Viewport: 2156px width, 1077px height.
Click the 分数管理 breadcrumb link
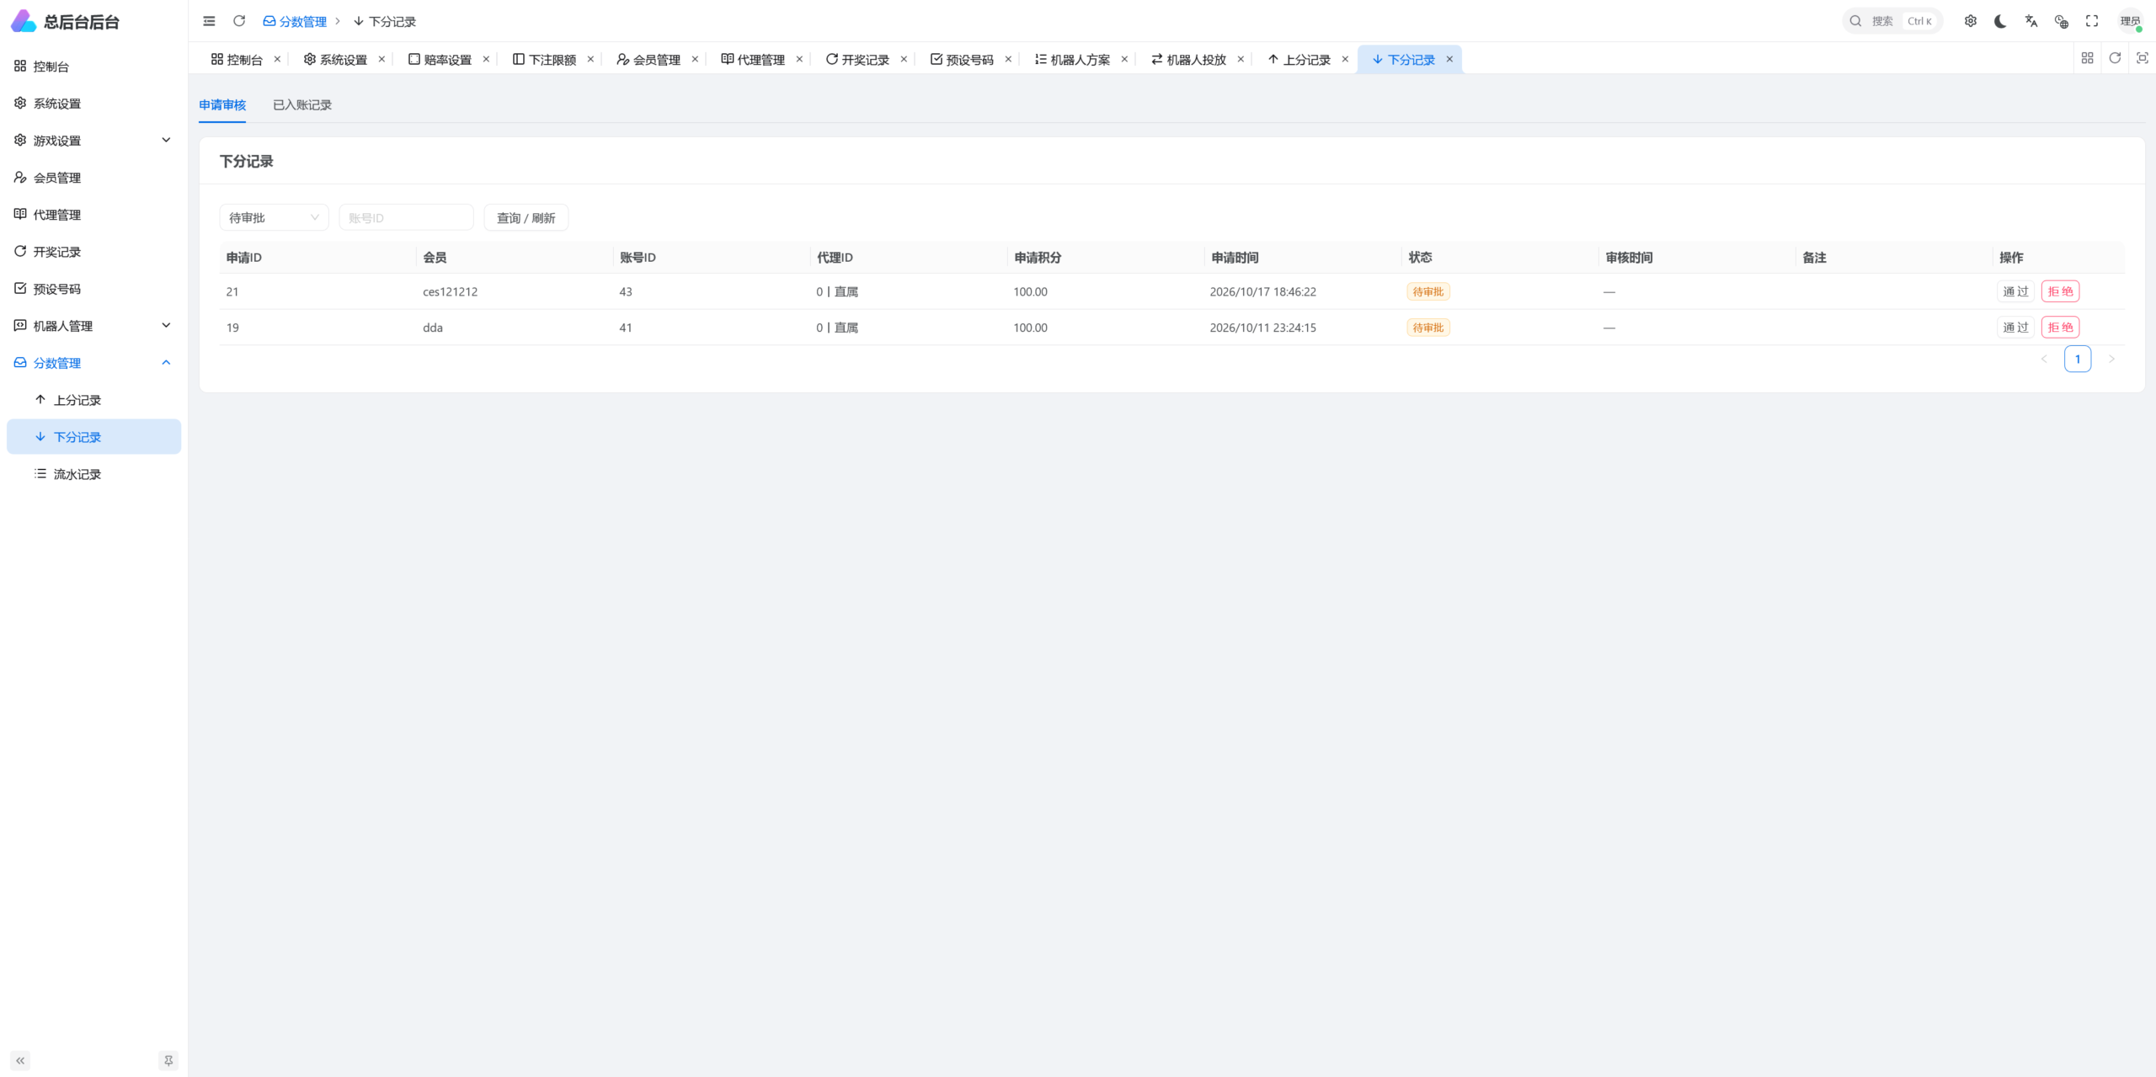click(x=295, y=21)
